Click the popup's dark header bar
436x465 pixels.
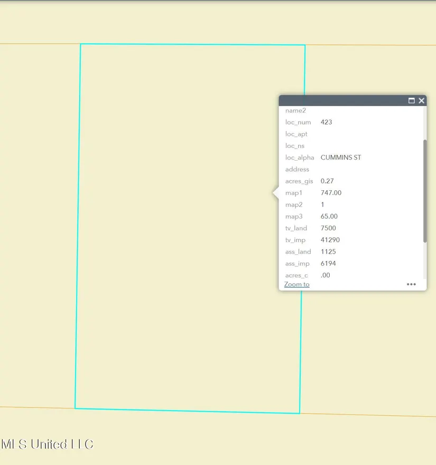(344, 100)
